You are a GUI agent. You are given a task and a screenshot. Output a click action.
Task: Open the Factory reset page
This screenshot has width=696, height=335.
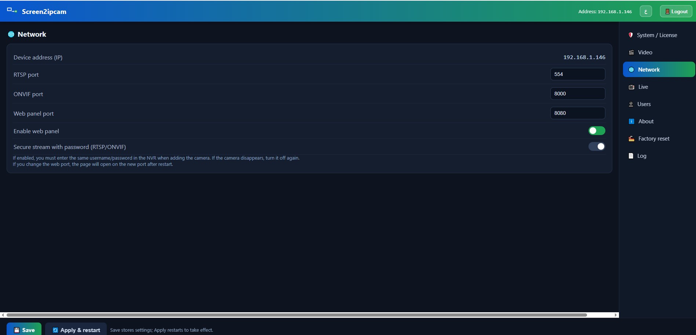tap(659, 139)
